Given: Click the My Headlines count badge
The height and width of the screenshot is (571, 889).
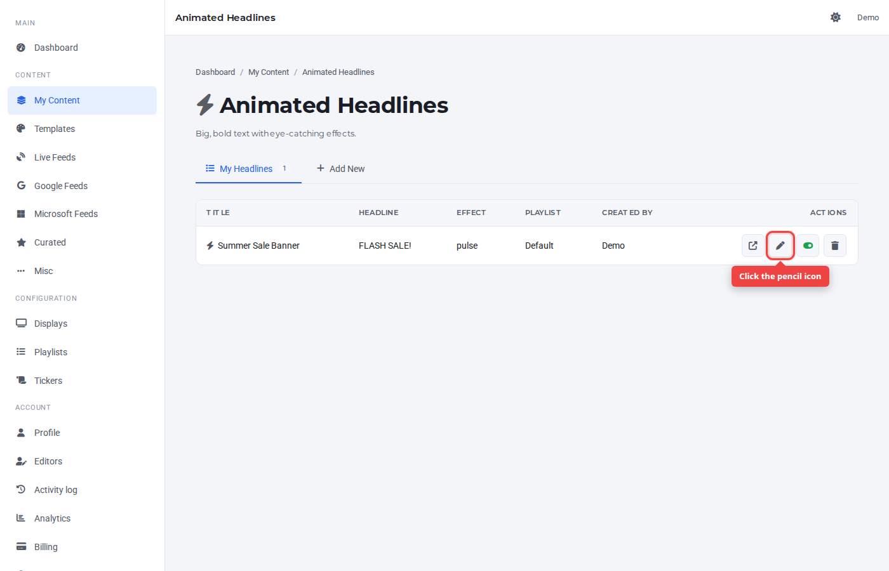Looking at the screenshot, I should [x=284, y=169].
